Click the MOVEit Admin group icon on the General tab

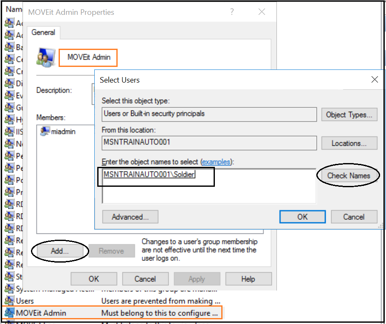(46, 57)
